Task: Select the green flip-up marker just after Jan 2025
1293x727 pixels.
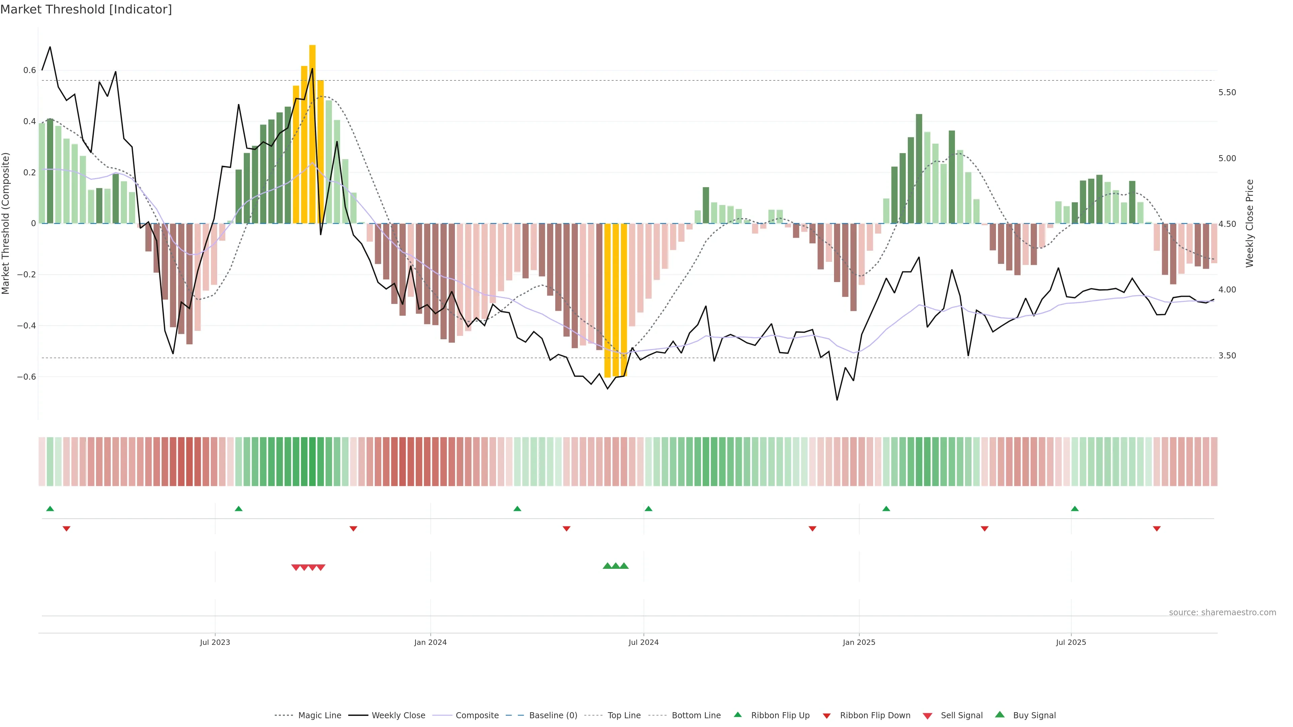Action: coord(886,509)
